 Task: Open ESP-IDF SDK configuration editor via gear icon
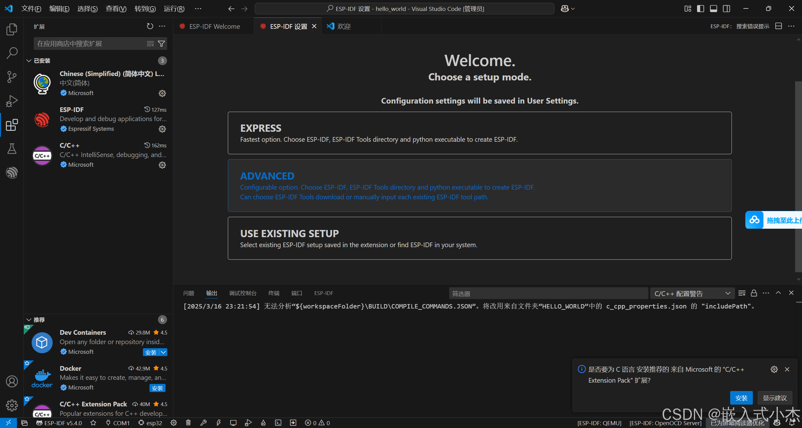click(174, 423)
